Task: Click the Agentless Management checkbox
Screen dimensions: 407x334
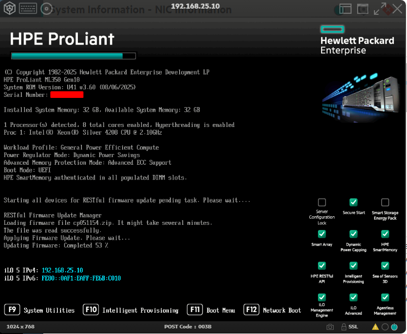Action: tap(385, 297)
